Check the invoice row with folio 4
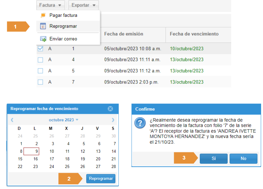The image size is (263, 189). coord(40,60)
